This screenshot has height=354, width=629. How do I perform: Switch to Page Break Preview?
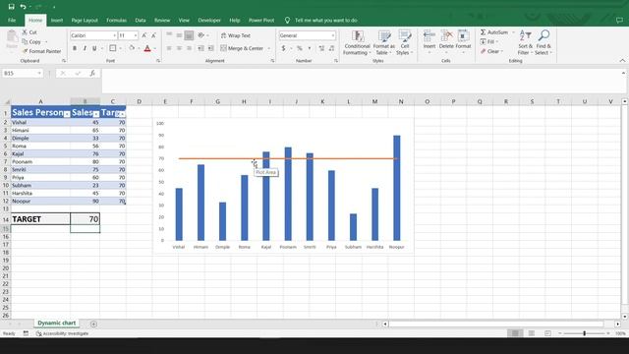pos(547,333)
